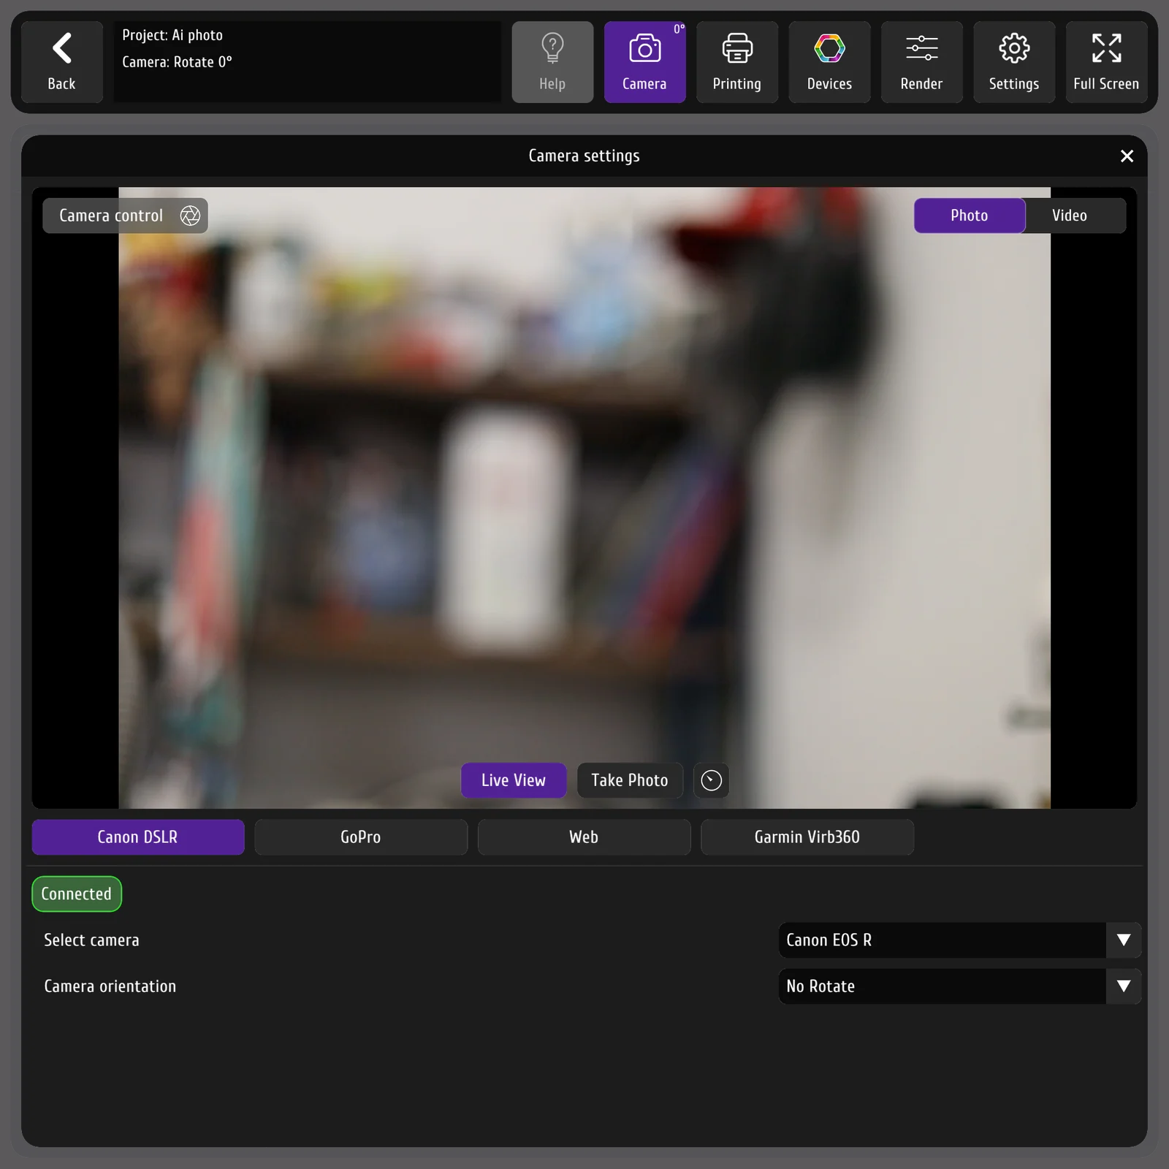Expand the Camera orientation dropdown arrow
This screenshot has width=1169, height=1169.
click(1124, 986)
